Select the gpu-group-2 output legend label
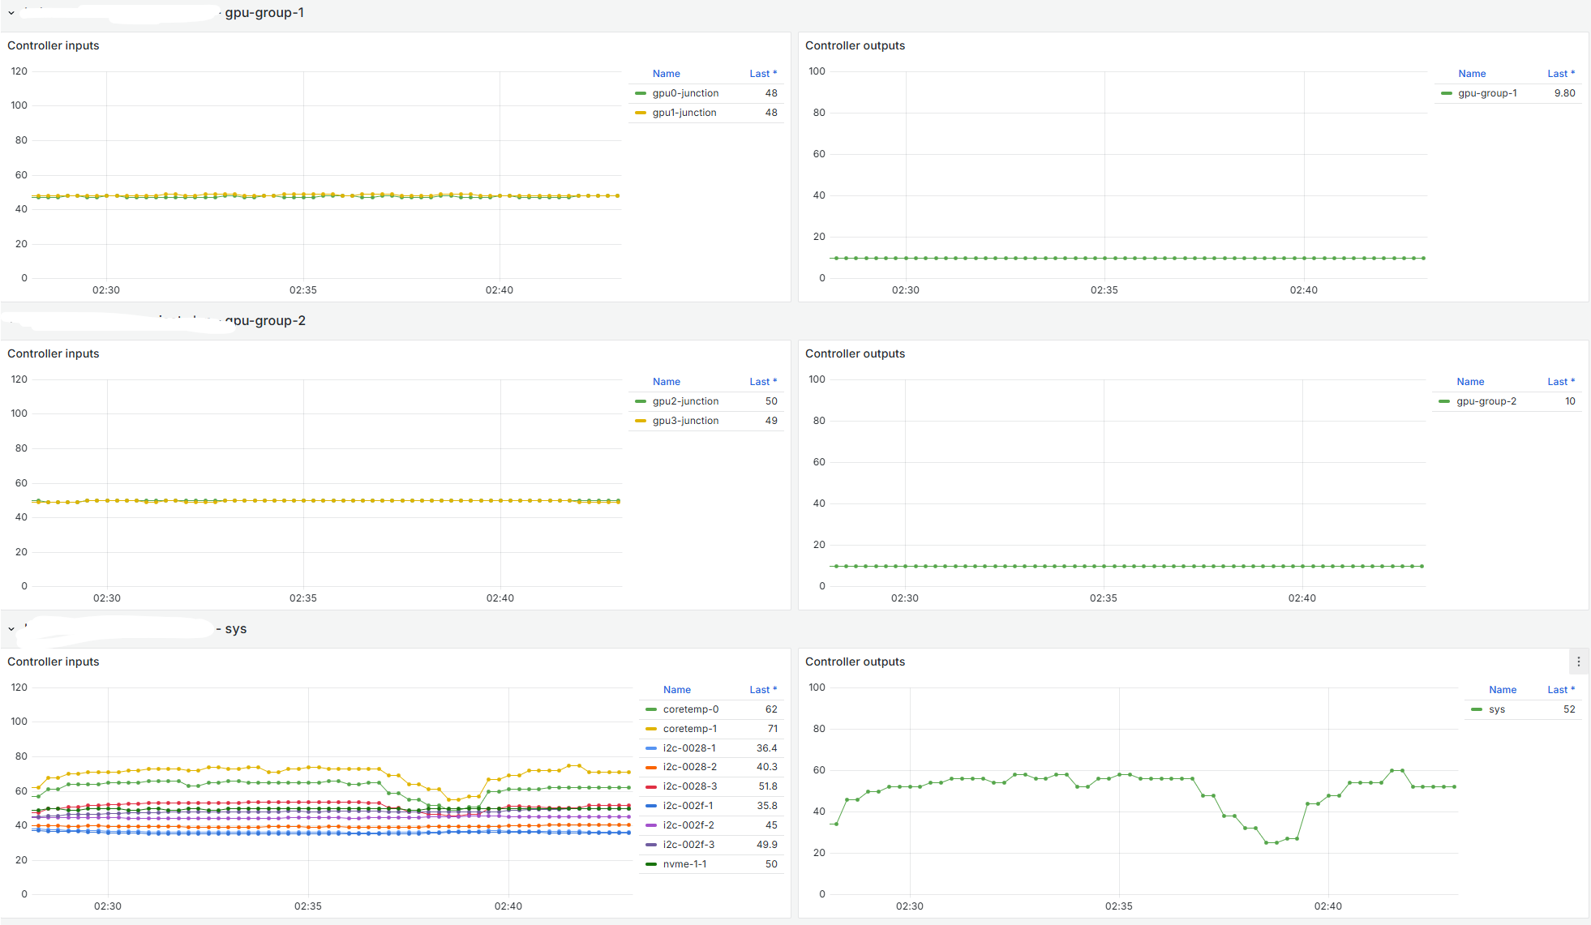The width and height of the screenshot is (1591, 925). pos(1486,401)
